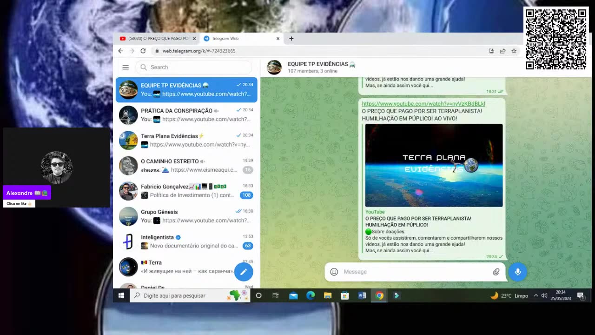The height and width of the screenshot is (335, 595).
Task: Open the EQUIPE TP EVIDÊNCIAS chat
Action: click(186, 89)
